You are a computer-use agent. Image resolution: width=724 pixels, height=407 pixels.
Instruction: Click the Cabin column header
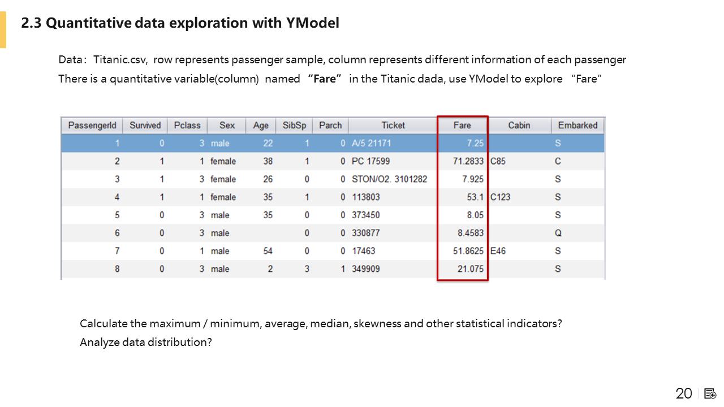pos(519,125)
